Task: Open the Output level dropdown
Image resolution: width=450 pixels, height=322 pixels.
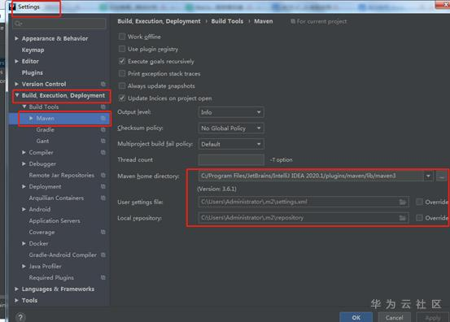Action: click(x=231, y=112)
